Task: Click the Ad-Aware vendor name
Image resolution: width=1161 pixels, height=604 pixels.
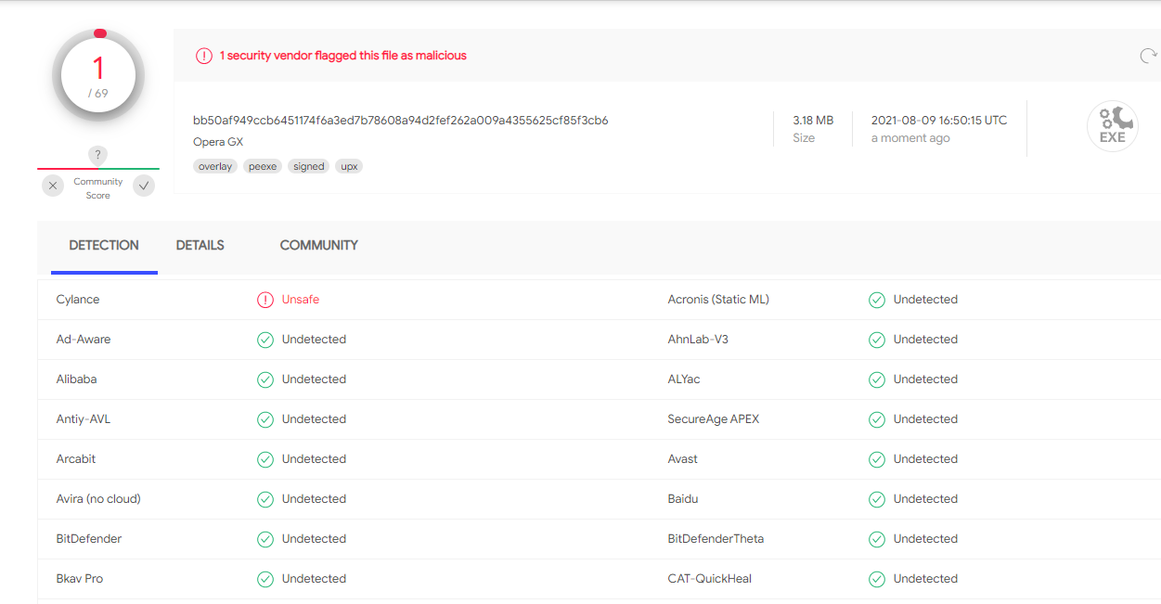Action: point(84,340)
